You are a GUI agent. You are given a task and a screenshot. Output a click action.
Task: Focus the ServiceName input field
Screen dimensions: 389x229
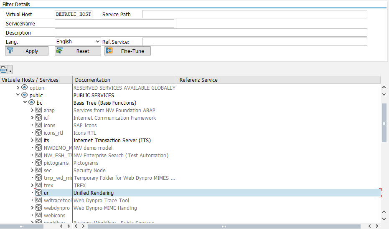[114, 23]
